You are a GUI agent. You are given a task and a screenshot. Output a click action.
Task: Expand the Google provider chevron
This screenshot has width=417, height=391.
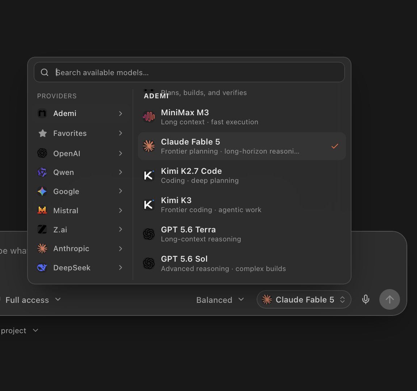121,191
